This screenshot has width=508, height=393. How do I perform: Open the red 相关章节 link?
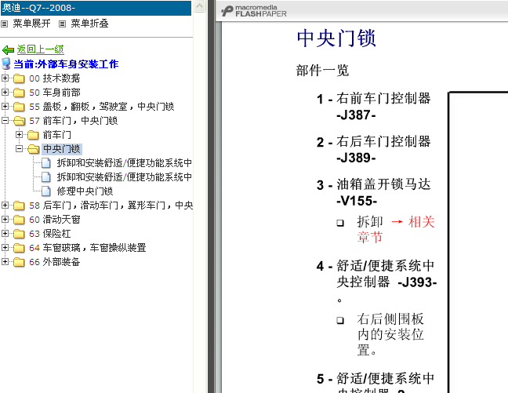[x=396, y=230]
